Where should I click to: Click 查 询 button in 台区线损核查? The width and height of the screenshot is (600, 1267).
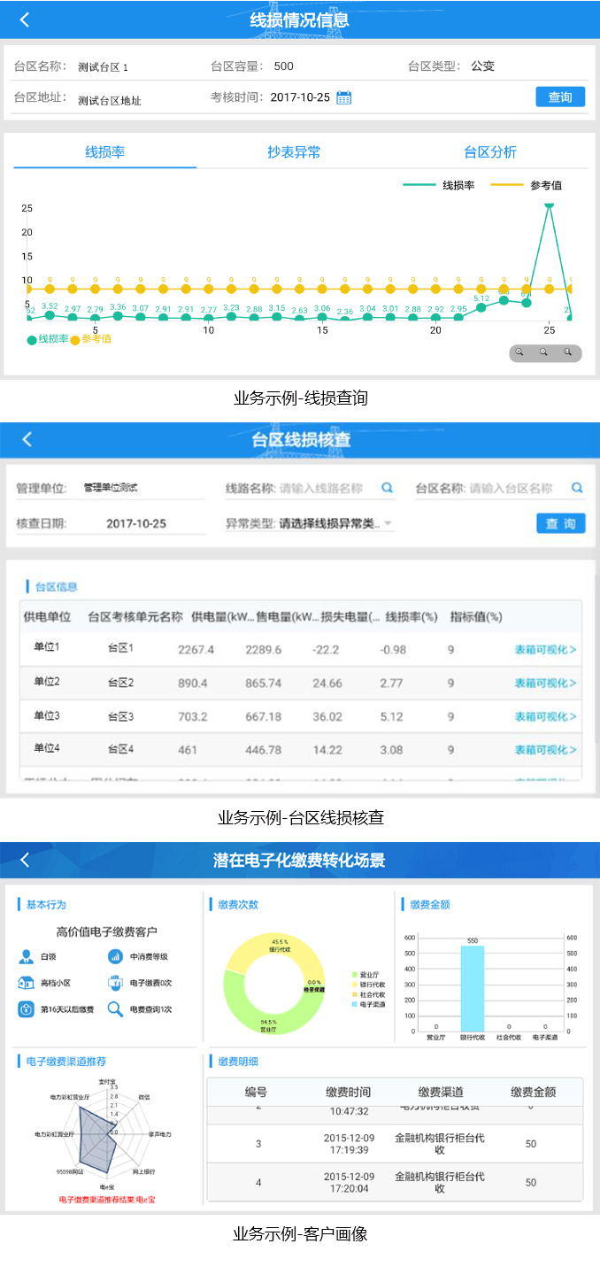click(560, 523)
